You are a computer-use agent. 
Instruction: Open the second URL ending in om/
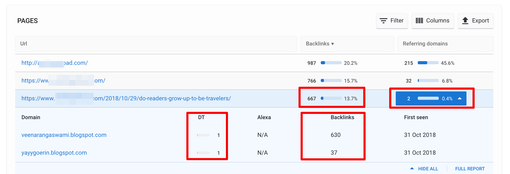click(63, 81)
